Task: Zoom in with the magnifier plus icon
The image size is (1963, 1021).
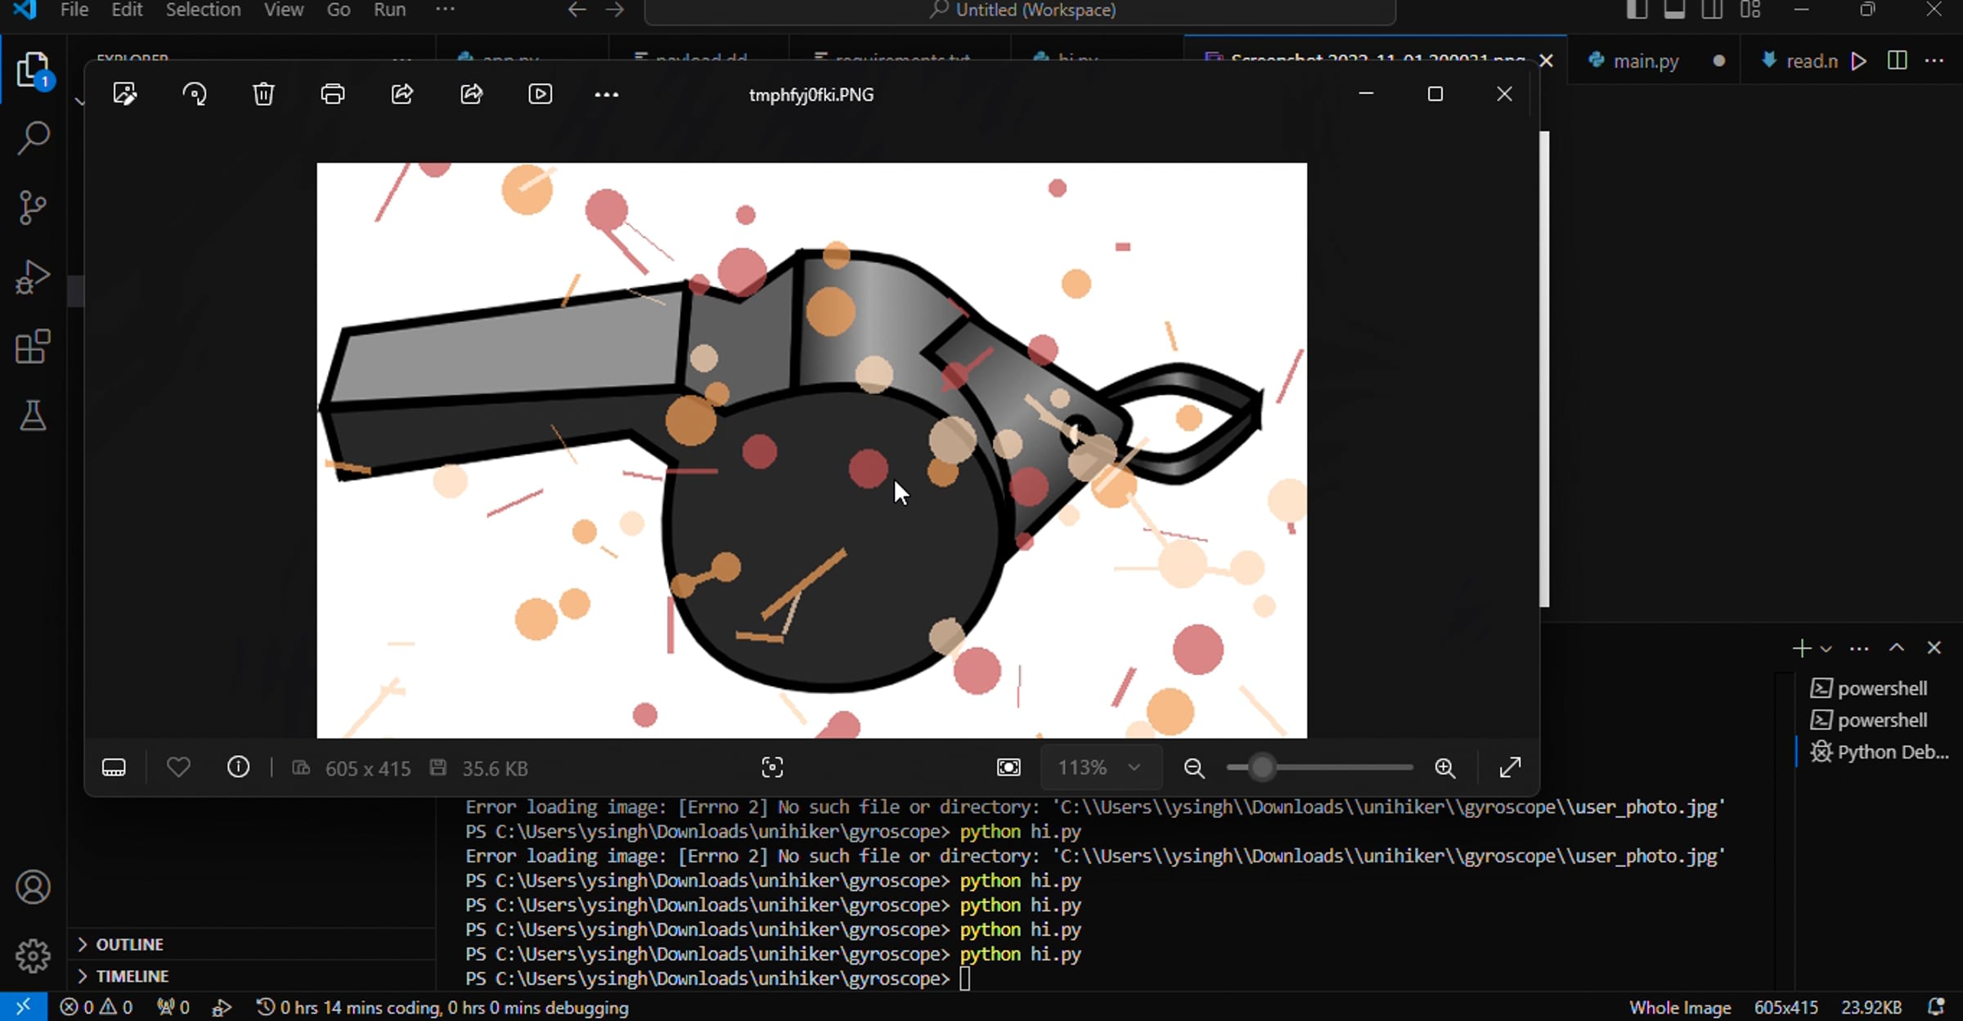Action: coord(1445,767)
